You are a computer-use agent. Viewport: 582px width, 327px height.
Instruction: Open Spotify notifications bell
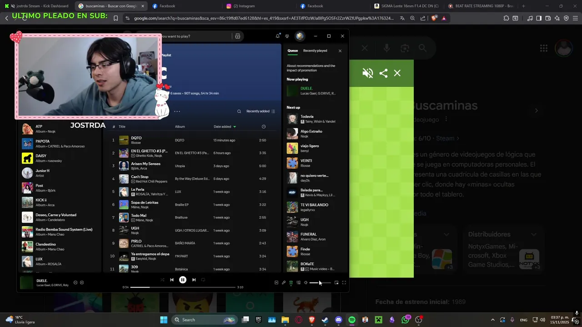[x=278, y=36]
